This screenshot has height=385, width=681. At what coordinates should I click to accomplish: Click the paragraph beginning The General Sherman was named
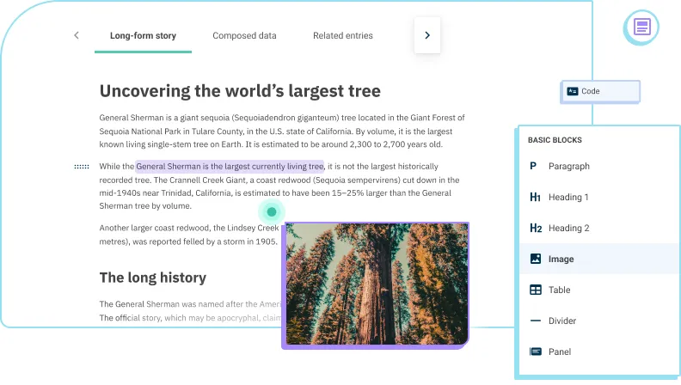[190, 311]
